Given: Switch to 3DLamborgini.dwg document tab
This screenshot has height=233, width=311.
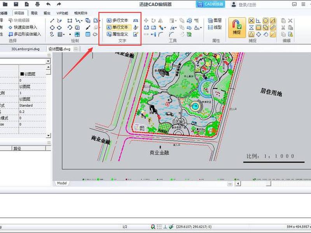Looking at the screenshot, I should (25, 49).
